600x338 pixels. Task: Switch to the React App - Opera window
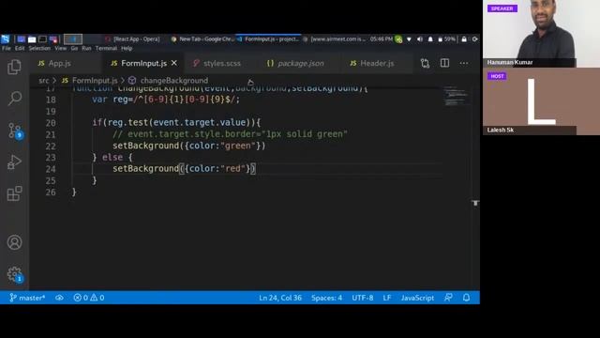click(132, 39)
